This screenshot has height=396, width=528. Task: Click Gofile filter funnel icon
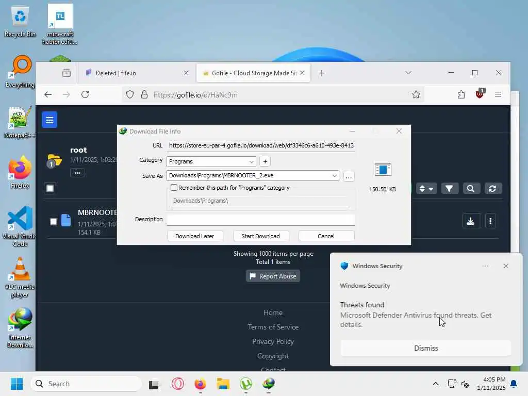(449, 189)
